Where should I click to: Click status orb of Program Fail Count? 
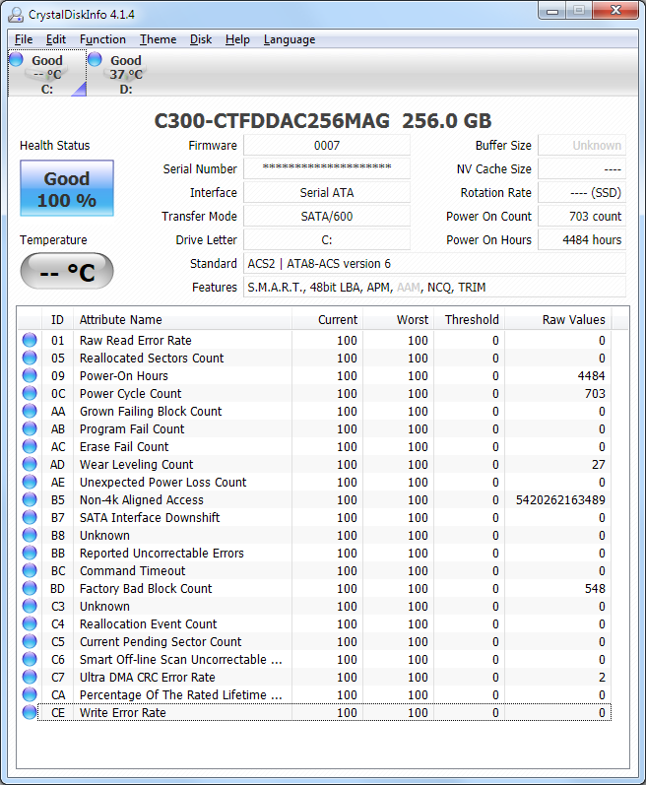pos(30,428)
